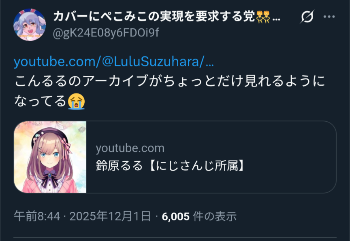This screenshot has width=350, height=241.
Task: Open the handle @gK24E08y6FDOi9f
Action: pos(106,33)
